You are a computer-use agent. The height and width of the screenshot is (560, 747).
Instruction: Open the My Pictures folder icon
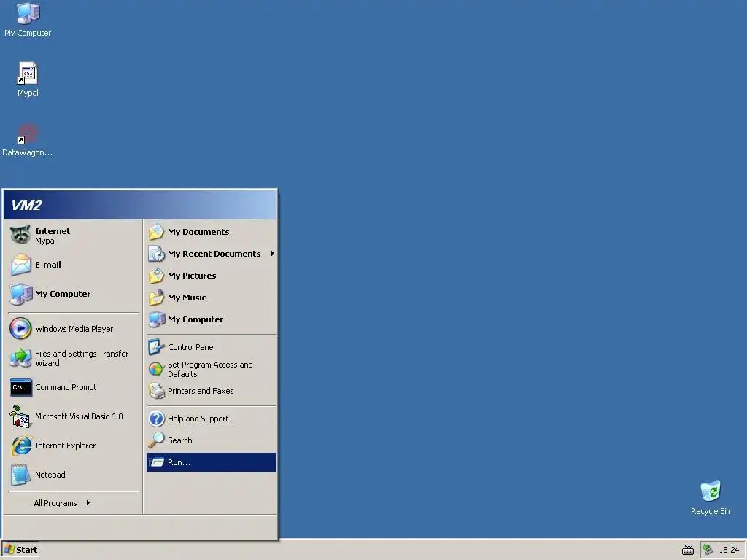156,276
